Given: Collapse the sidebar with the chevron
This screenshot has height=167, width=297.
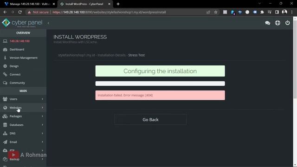Looking at the screenshot, I should [x=48, y=23].
